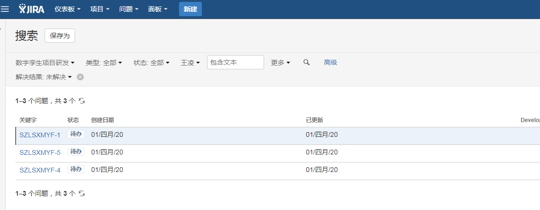The width and height of the screenshot is (540, 210).
Task: Open the hamburger sidebar menu
Action: 5,9
